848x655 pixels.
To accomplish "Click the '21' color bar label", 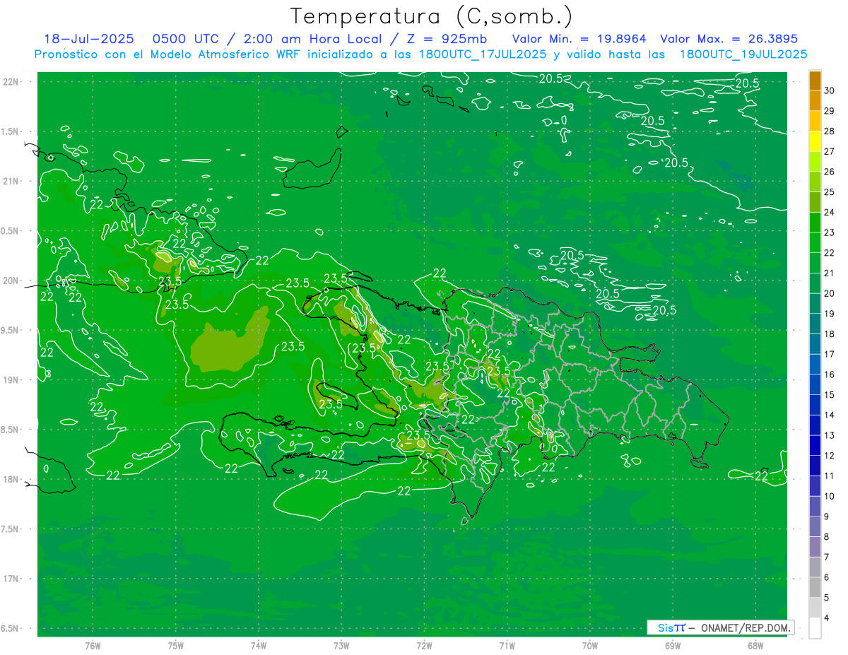I will coord(830,273).
